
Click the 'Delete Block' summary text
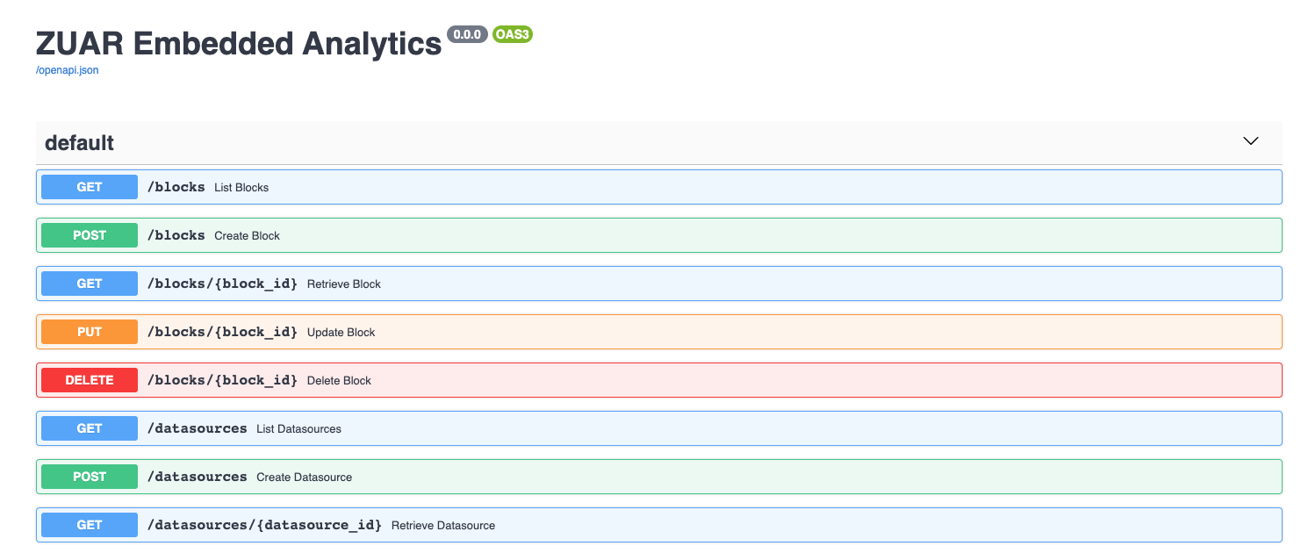(340, 381)
